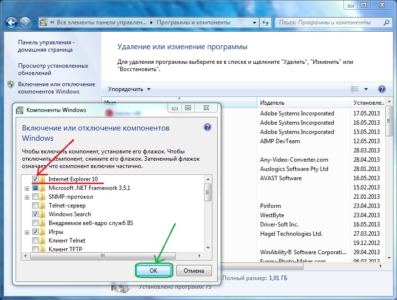Open Просмотр установленных обновлений link
This screenshot has width=397, height=300.
53,69
